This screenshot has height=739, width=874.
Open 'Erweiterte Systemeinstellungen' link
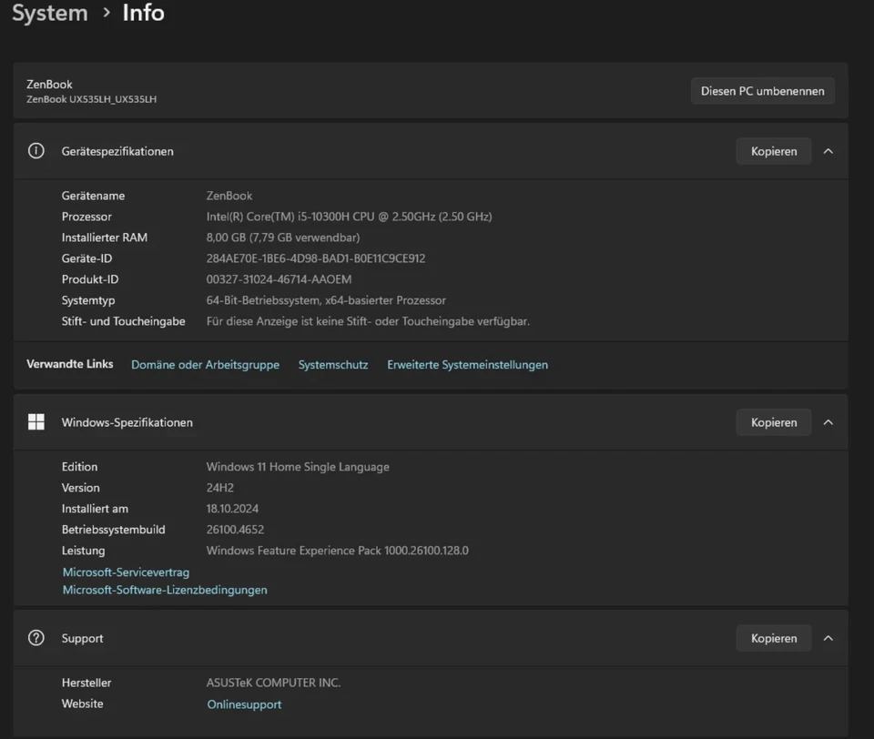(467, 365)
